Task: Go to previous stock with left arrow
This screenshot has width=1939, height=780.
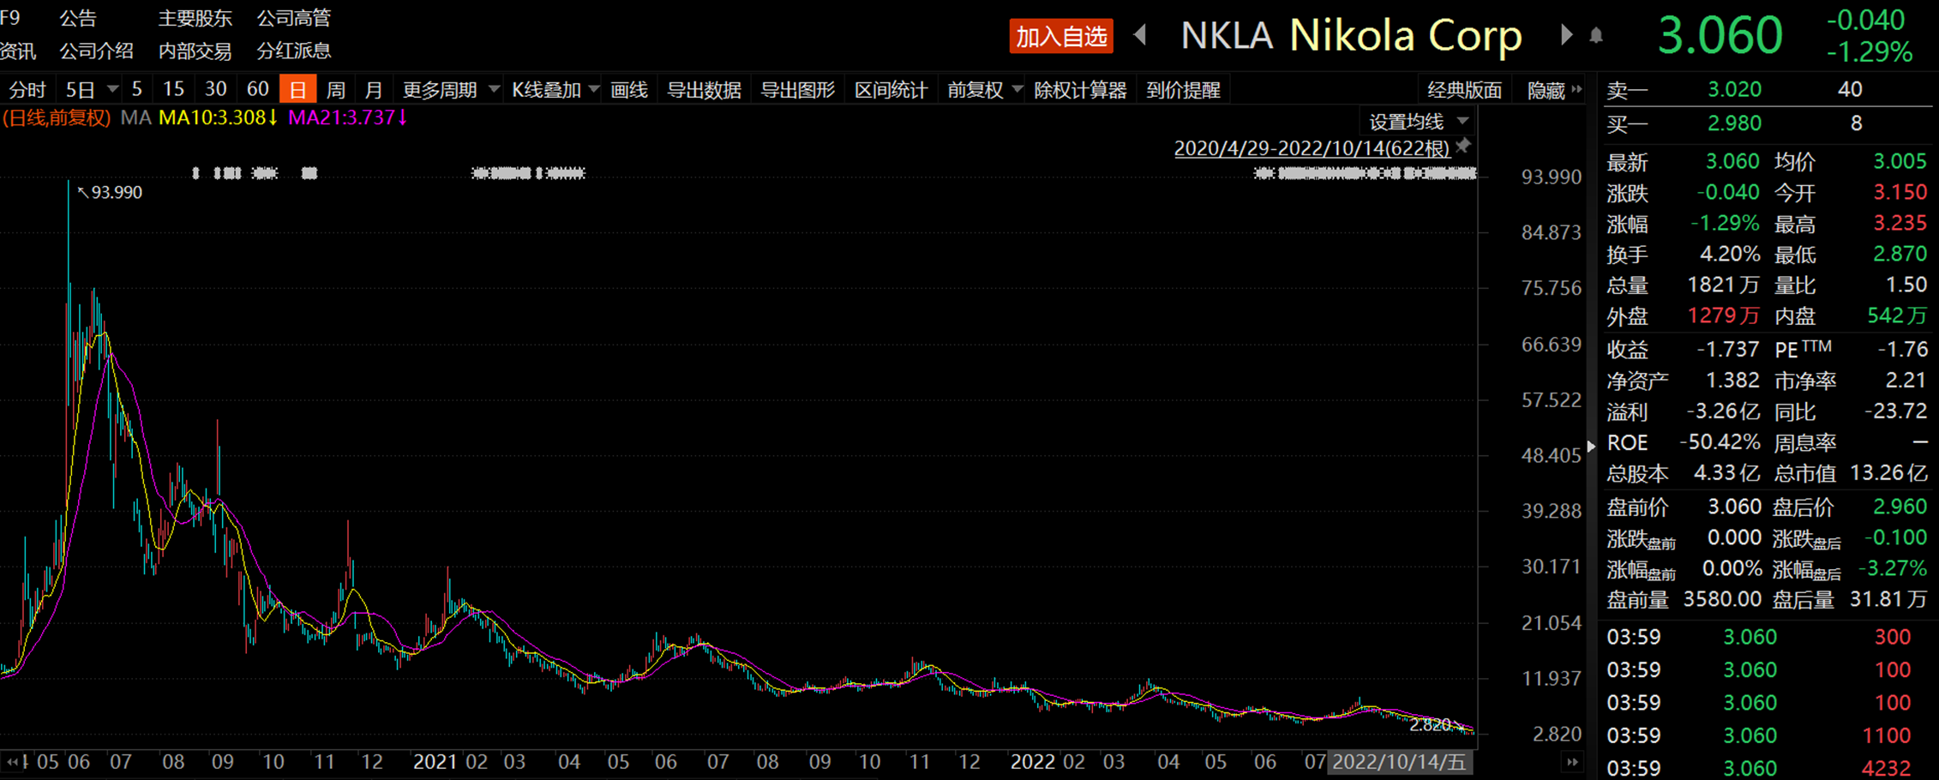Action: click(x=1140, y=35)
